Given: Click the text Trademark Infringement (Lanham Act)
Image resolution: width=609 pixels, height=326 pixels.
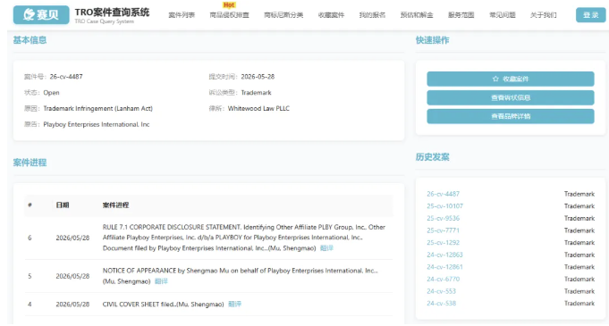Looking at the screenshot, I should coord(97,109).
